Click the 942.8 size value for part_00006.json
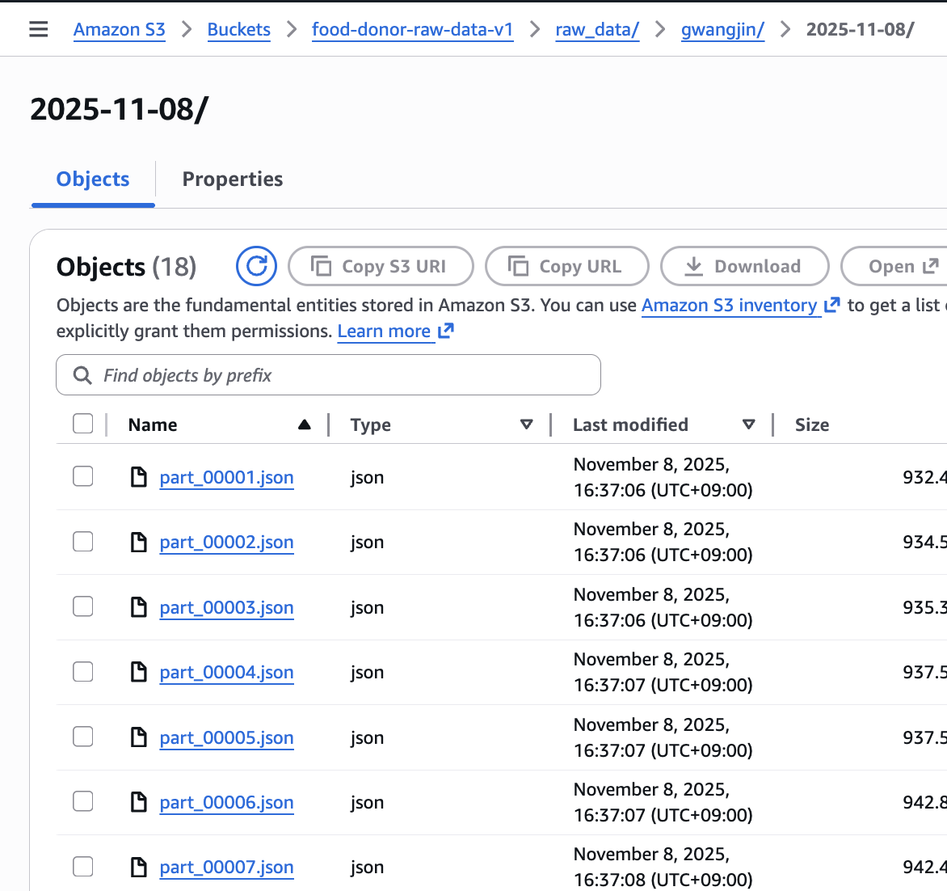This screenshot has width=947, height=891. [924, 802]
